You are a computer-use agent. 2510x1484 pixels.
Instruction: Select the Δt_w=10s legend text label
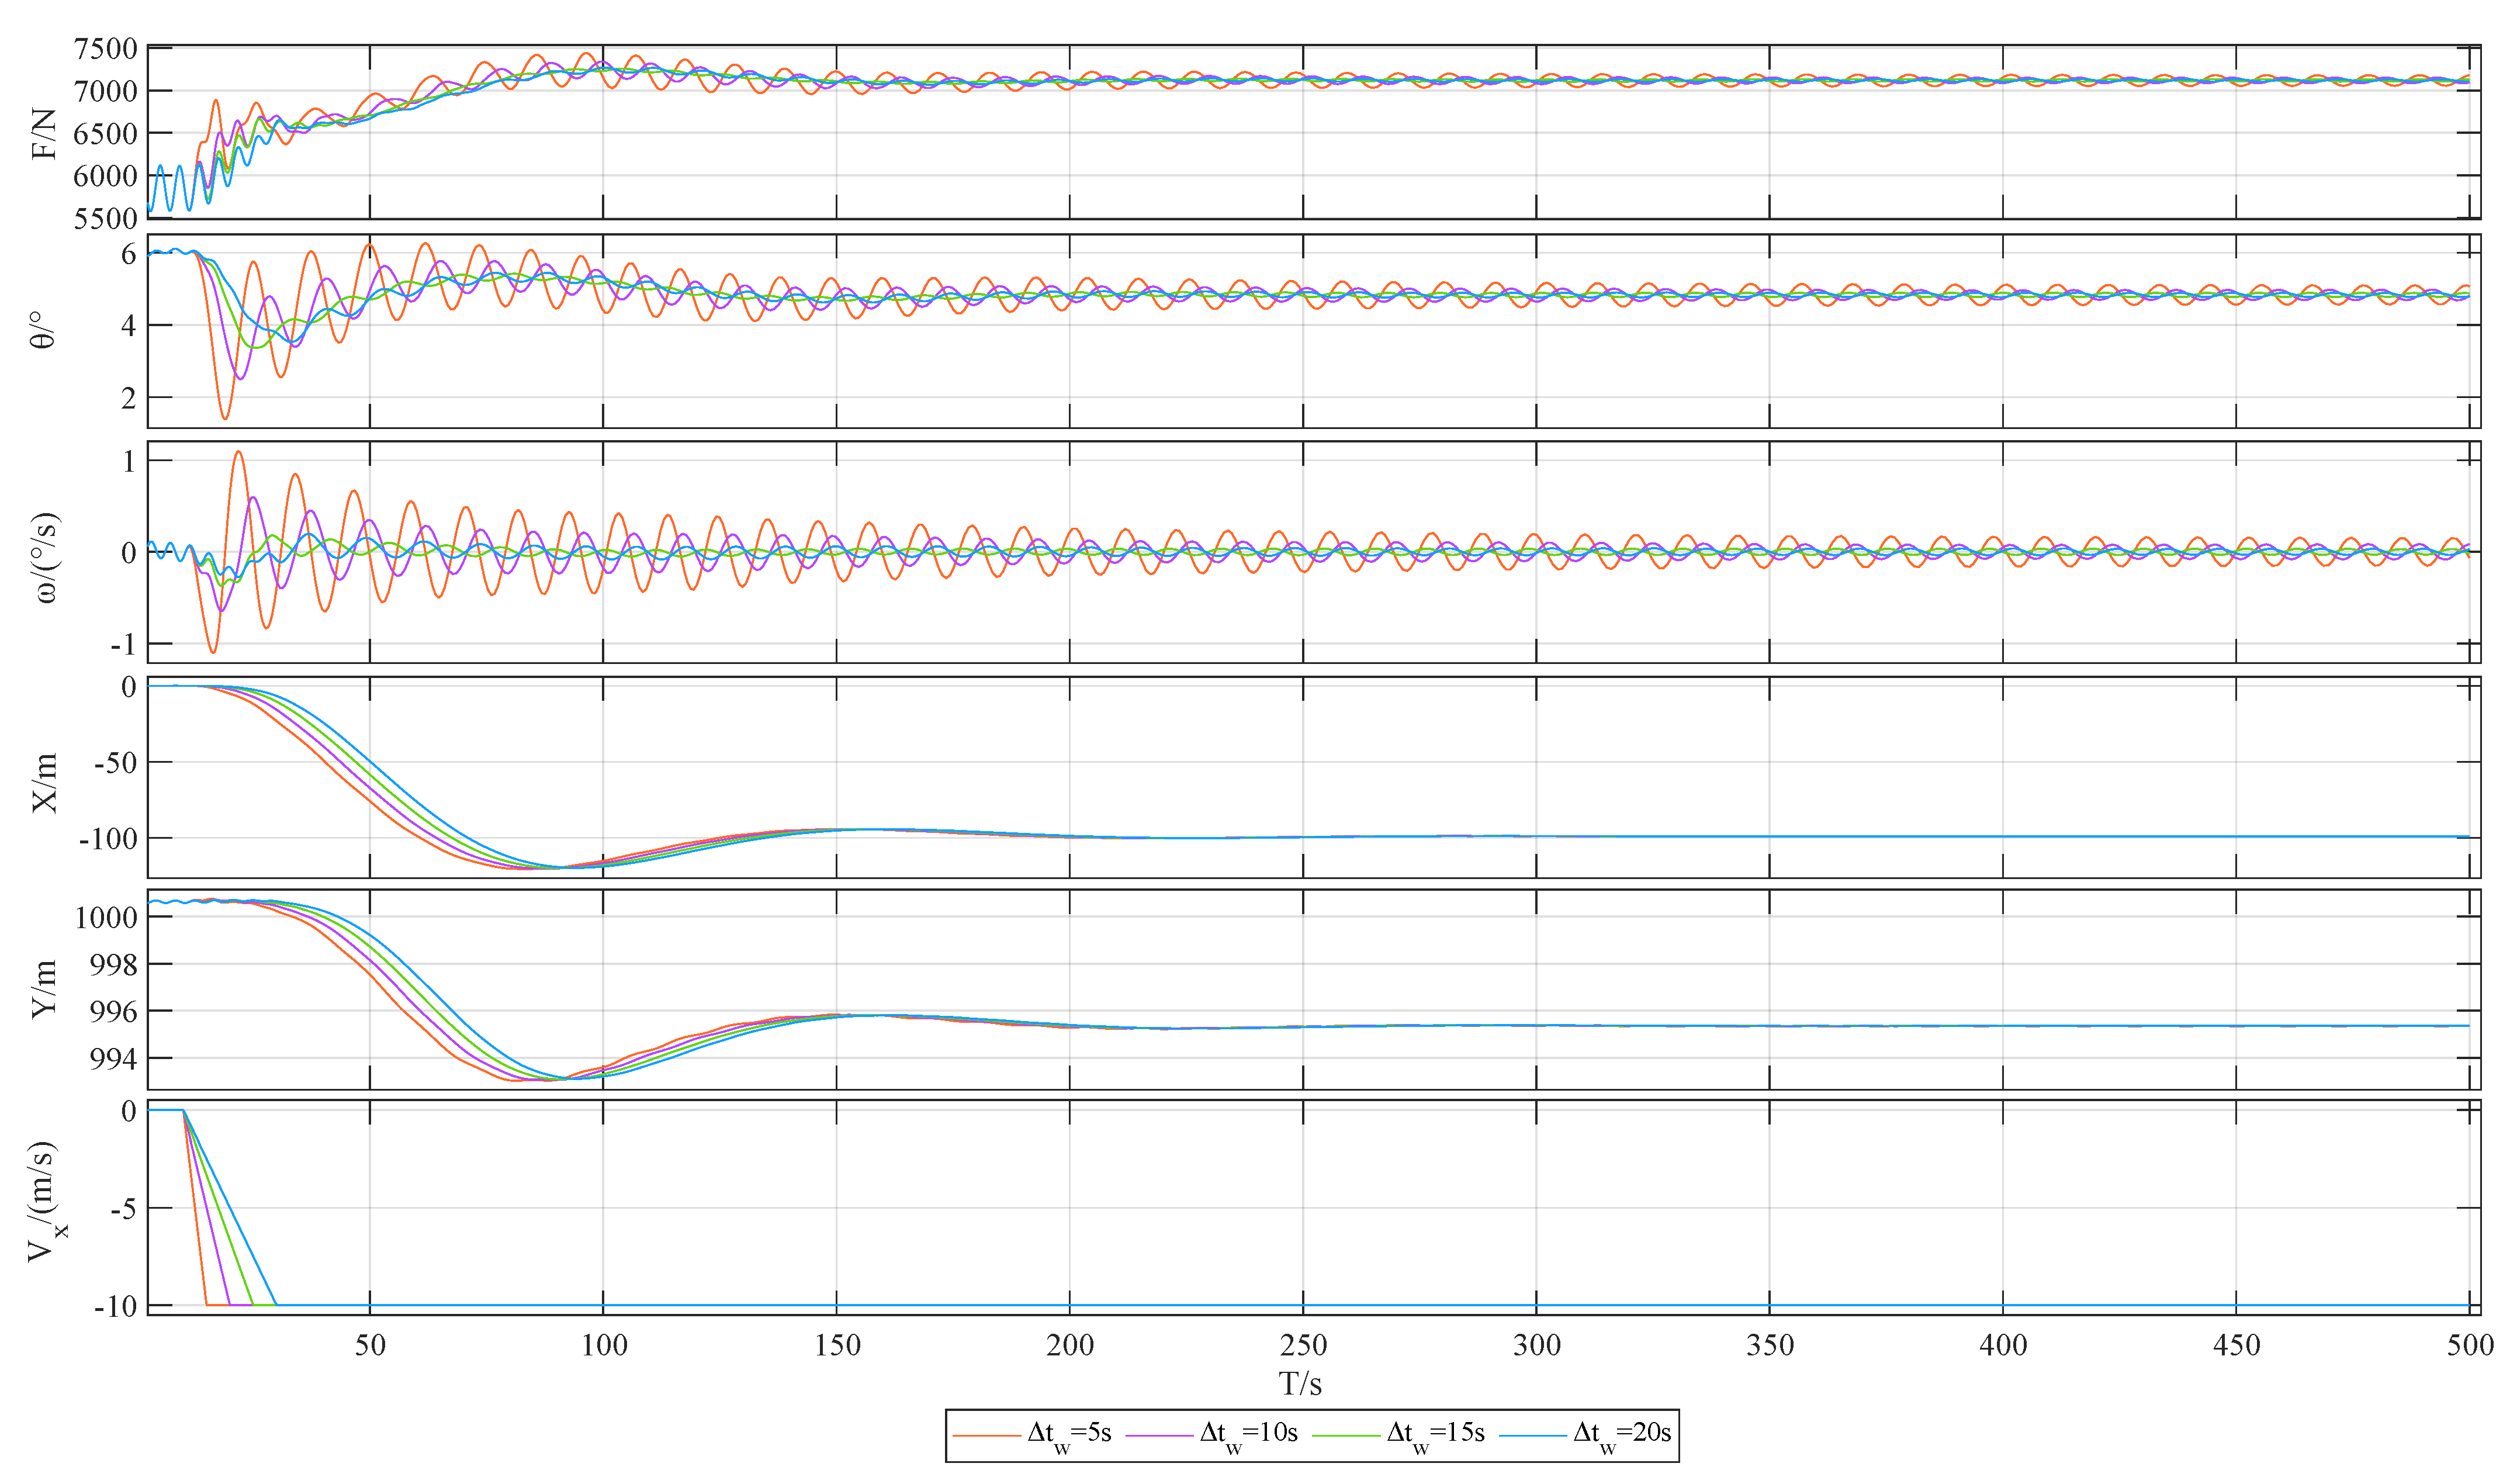(x=1249, y=1434)
